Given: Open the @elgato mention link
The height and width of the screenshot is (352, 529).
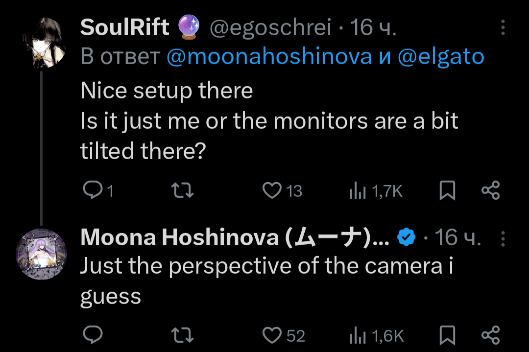Looking at the screenshot, I should pos(441,57).
